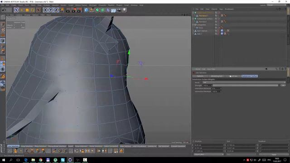Toggle visibility dots of last object row
290x163 pixels.
(x=218, y=34)
